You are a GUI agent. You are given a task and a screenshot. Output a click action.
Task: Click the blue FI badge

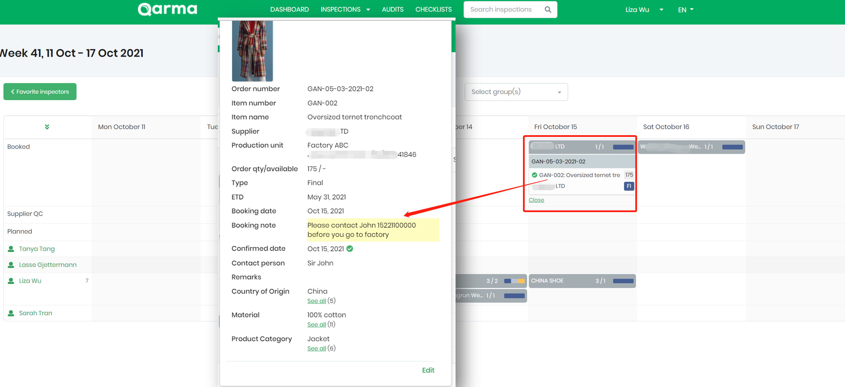click(x=629, y=186)
